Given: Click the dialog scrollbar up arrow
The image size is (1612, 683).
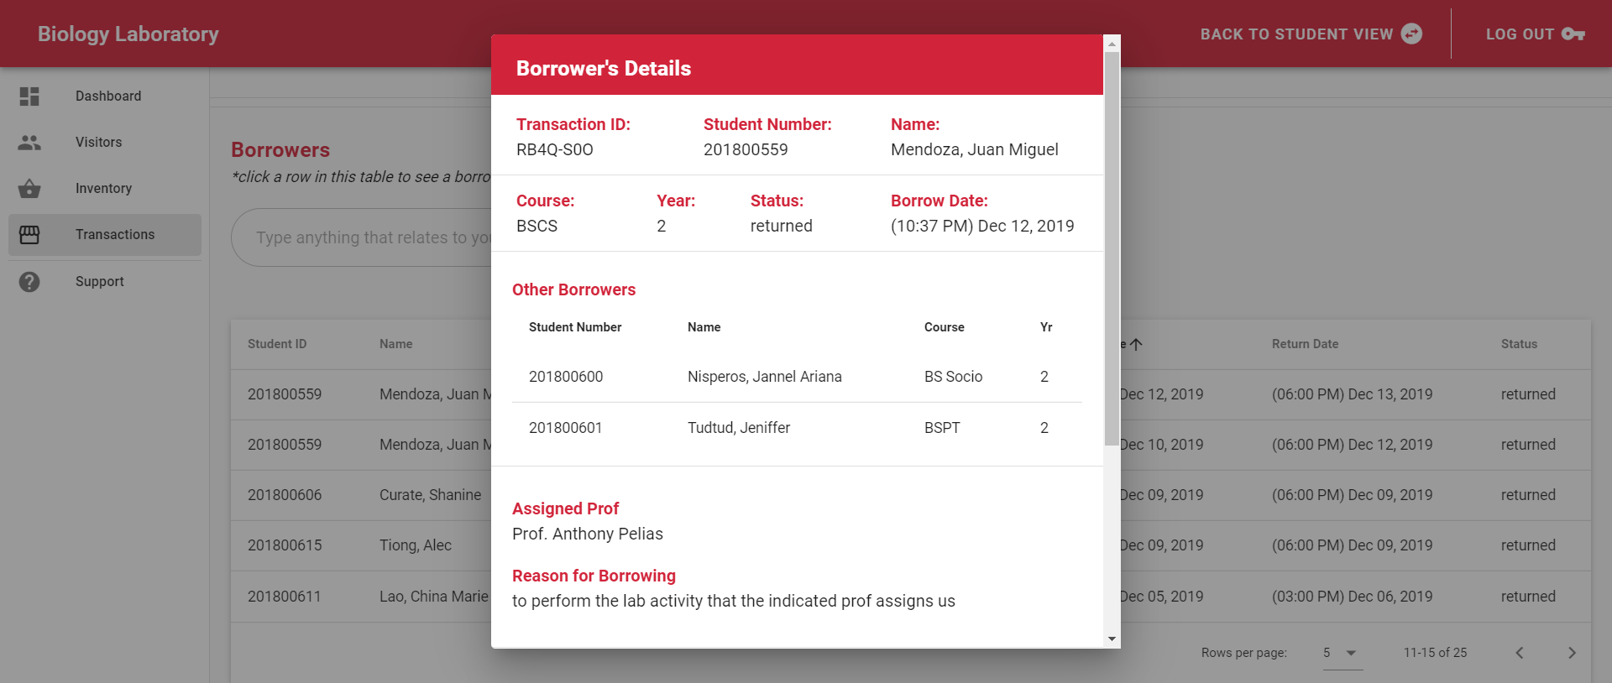Looking at the screenshot, I should coord(1112,44).
